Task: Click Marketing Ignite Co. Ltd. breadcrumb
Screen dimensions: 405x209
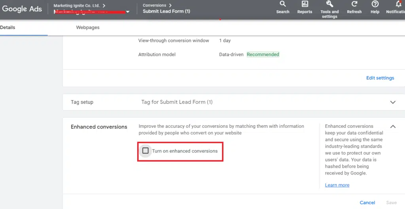Action: (x=77, y=6)
